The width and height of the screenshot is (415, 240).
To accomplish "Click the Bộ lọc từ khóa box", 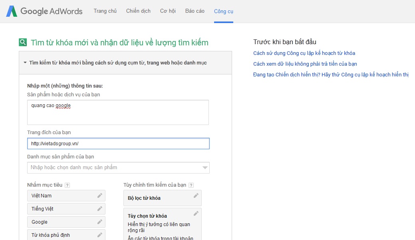I will pyautogui.click(x=163, y=198).
